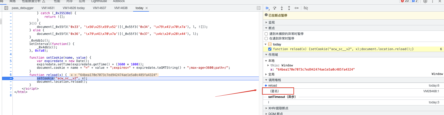Image resolution: width=444 pixels, height=115 pixels.
Task: Switch to the pass_debugger file tab
Action: [23, 8]
